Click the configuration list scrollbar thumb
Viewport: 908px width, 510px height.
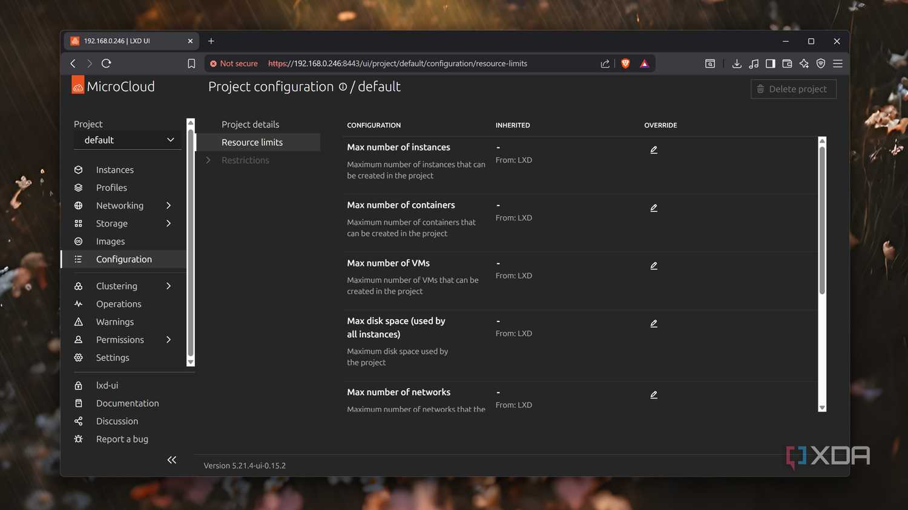822,220
